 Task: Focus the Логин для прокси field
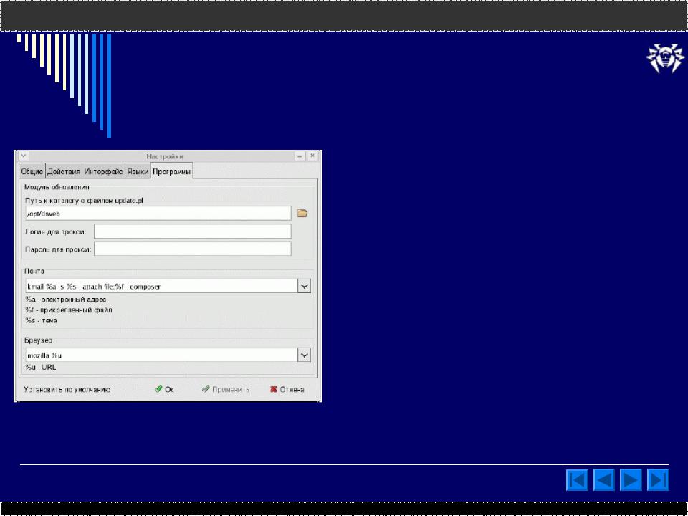[x=193, y=231]
